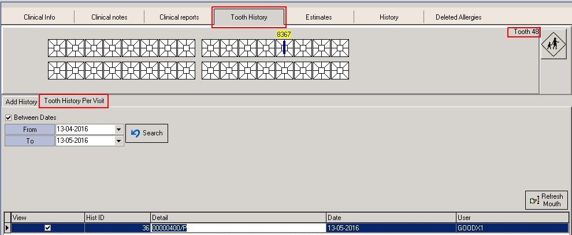Open the History tab
Viewport: 572px width, 235px height.
pos(389,17)
